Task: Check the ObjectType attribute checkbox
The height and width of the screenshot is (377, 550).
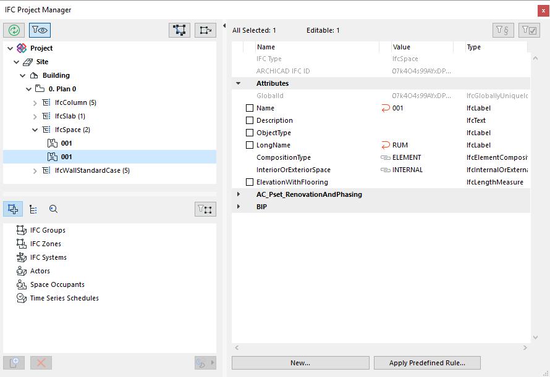Action: [x=250, y=133]
